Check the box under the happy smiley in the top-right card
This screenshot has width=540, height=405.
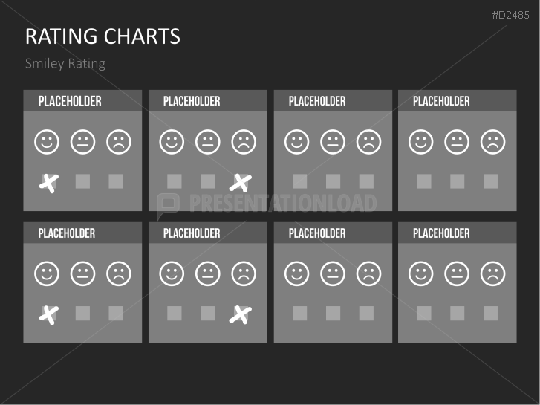click(424, 181)
